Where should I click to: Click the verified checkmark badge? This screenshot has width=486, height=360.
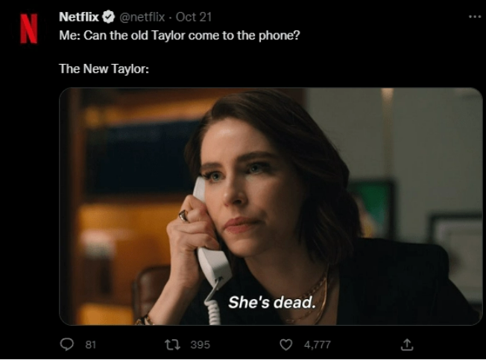coord(108,17)
